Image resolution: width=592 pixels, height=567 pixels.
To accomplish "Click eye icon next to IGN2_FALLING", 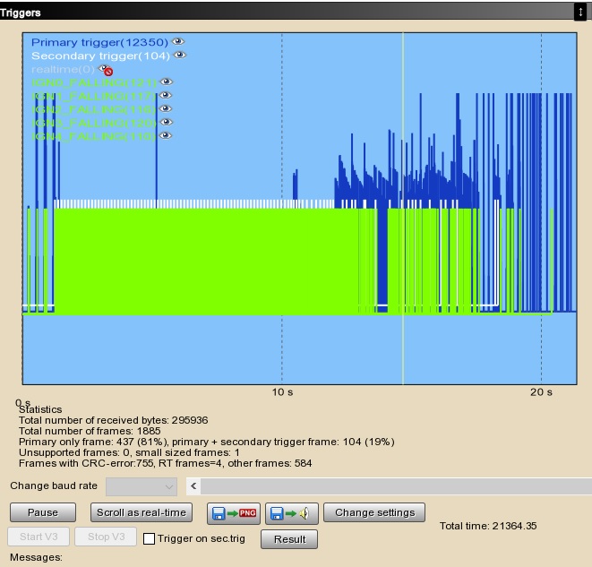I will tap(166, 109).
